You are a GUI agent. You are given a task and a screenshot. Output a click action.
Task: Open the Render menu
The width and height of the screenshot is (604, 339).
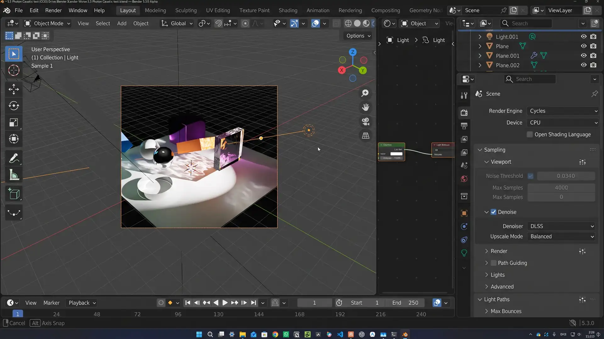coord(53,10)
